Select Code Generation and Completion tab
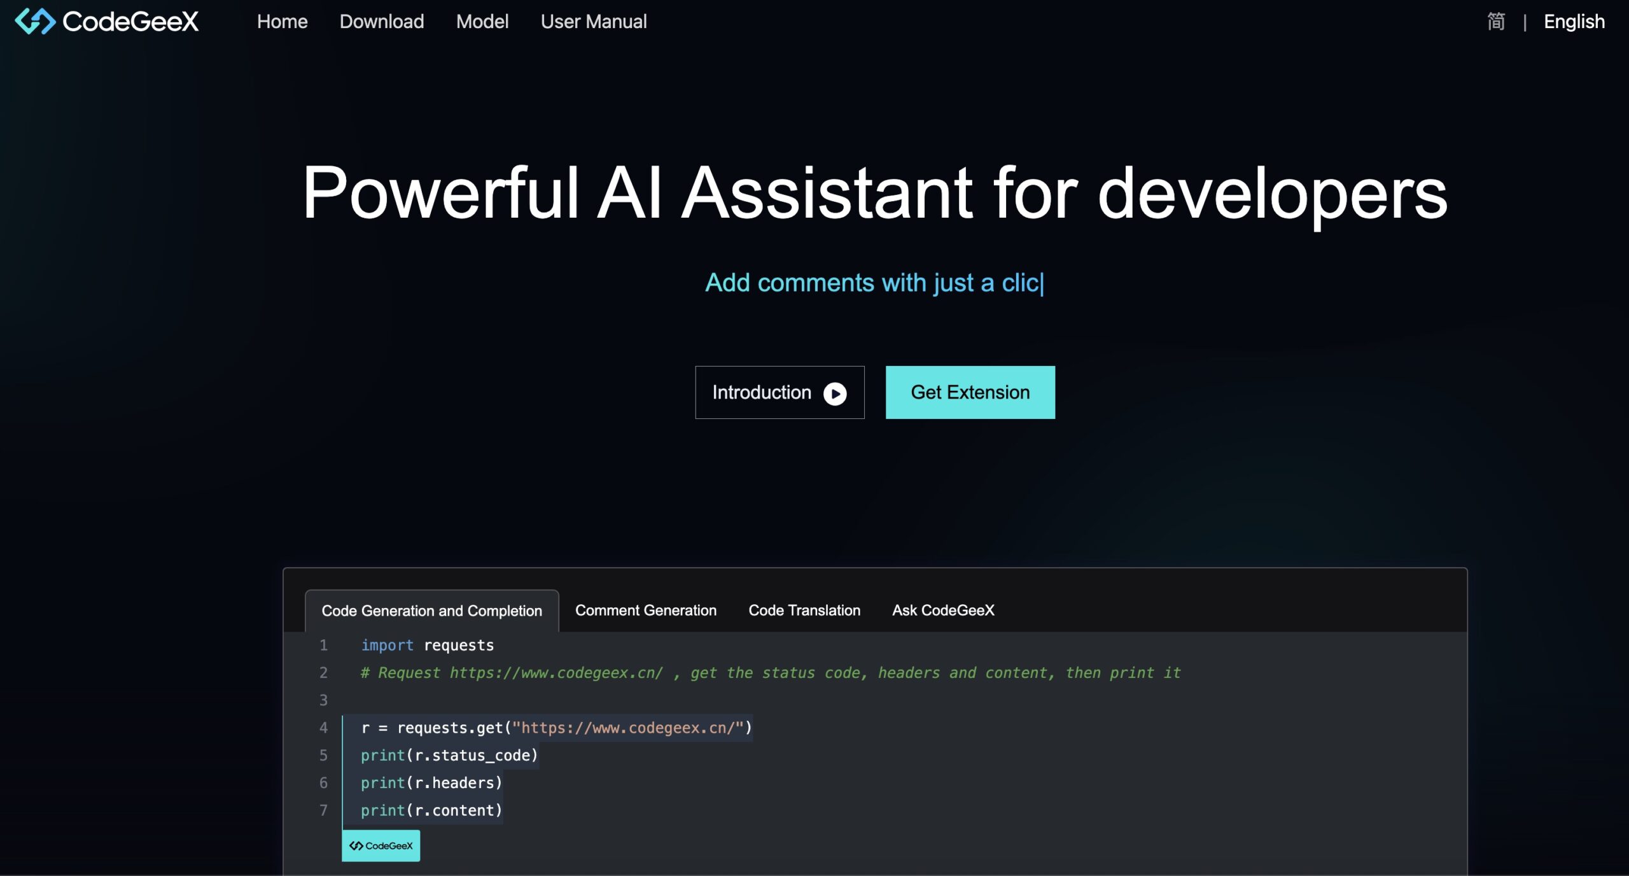This screenshot has width=1629, height=876. [x=431, y=611]
